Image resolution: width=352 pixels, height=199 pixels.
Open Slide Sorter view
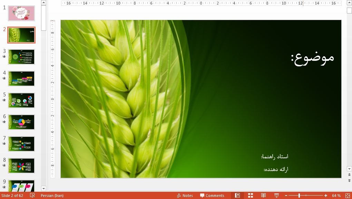pos(250,195)
